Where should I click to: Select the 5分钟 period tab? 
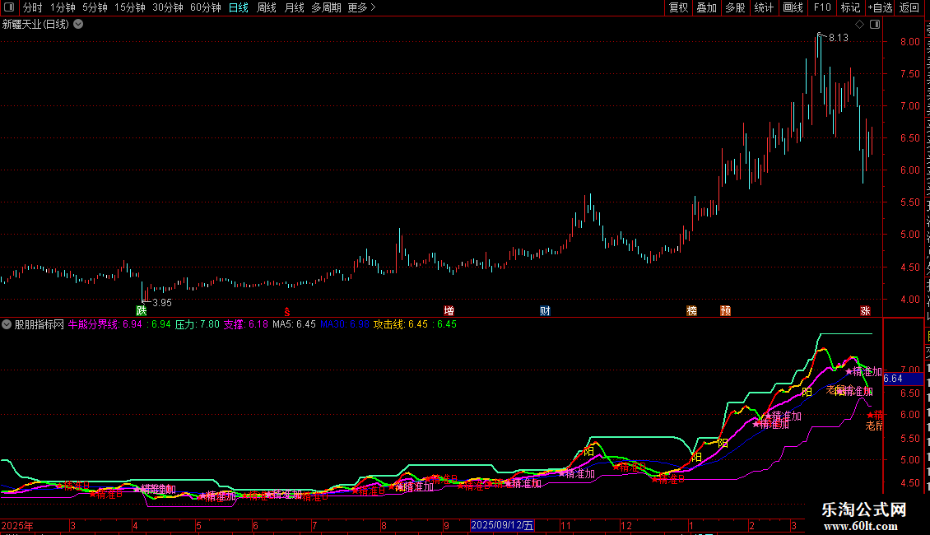tap(95, 7)
